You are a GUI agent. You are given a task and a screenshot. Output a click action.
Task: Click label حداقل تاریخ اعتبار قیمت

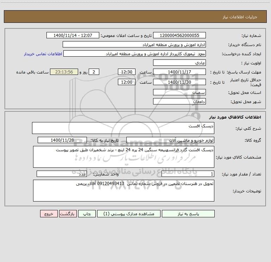pos(246,82)
